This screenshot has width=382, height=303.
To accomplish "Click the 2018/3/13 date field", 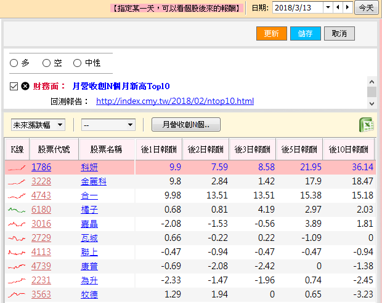I will (298, 7).
